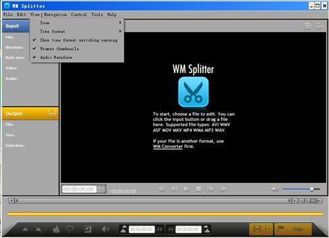Step back one frame
This screenshot has height=238, width=329.
pos(174,189)
